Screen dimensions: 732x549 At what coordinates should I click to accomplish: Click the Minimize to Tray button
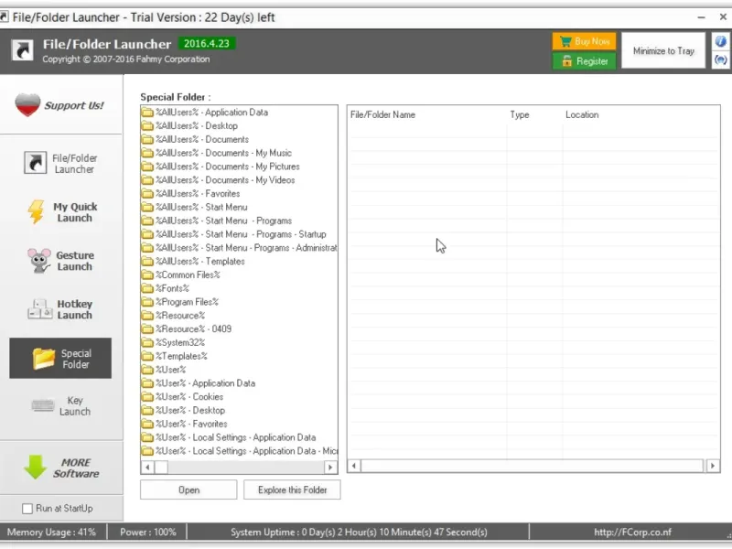pyautogui.click(x=663, y=51)
